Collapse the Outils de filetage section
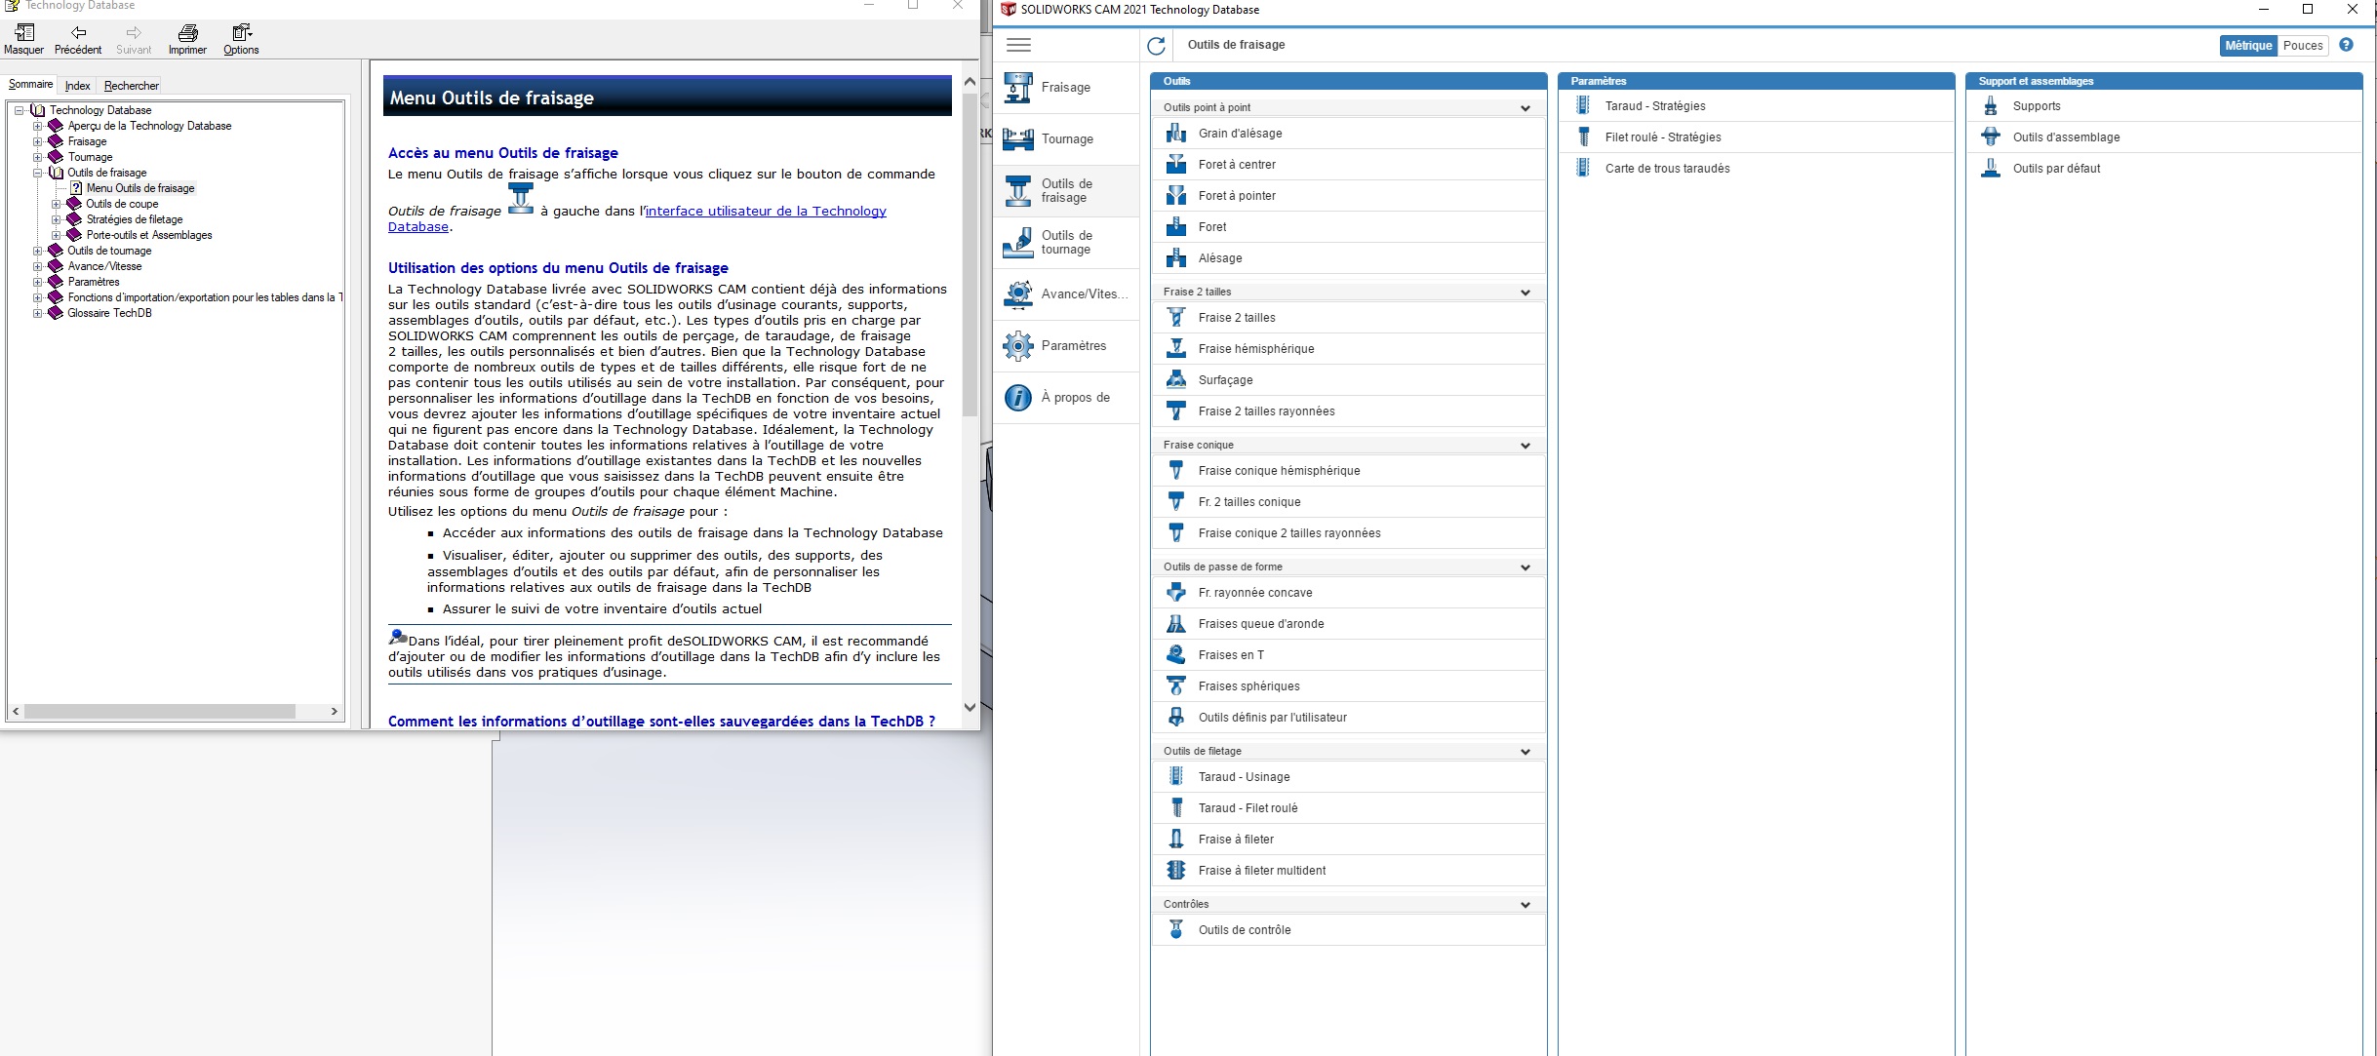Image resolution: width=2377 pixels, height=1056 pixels. click(1525, 752)
